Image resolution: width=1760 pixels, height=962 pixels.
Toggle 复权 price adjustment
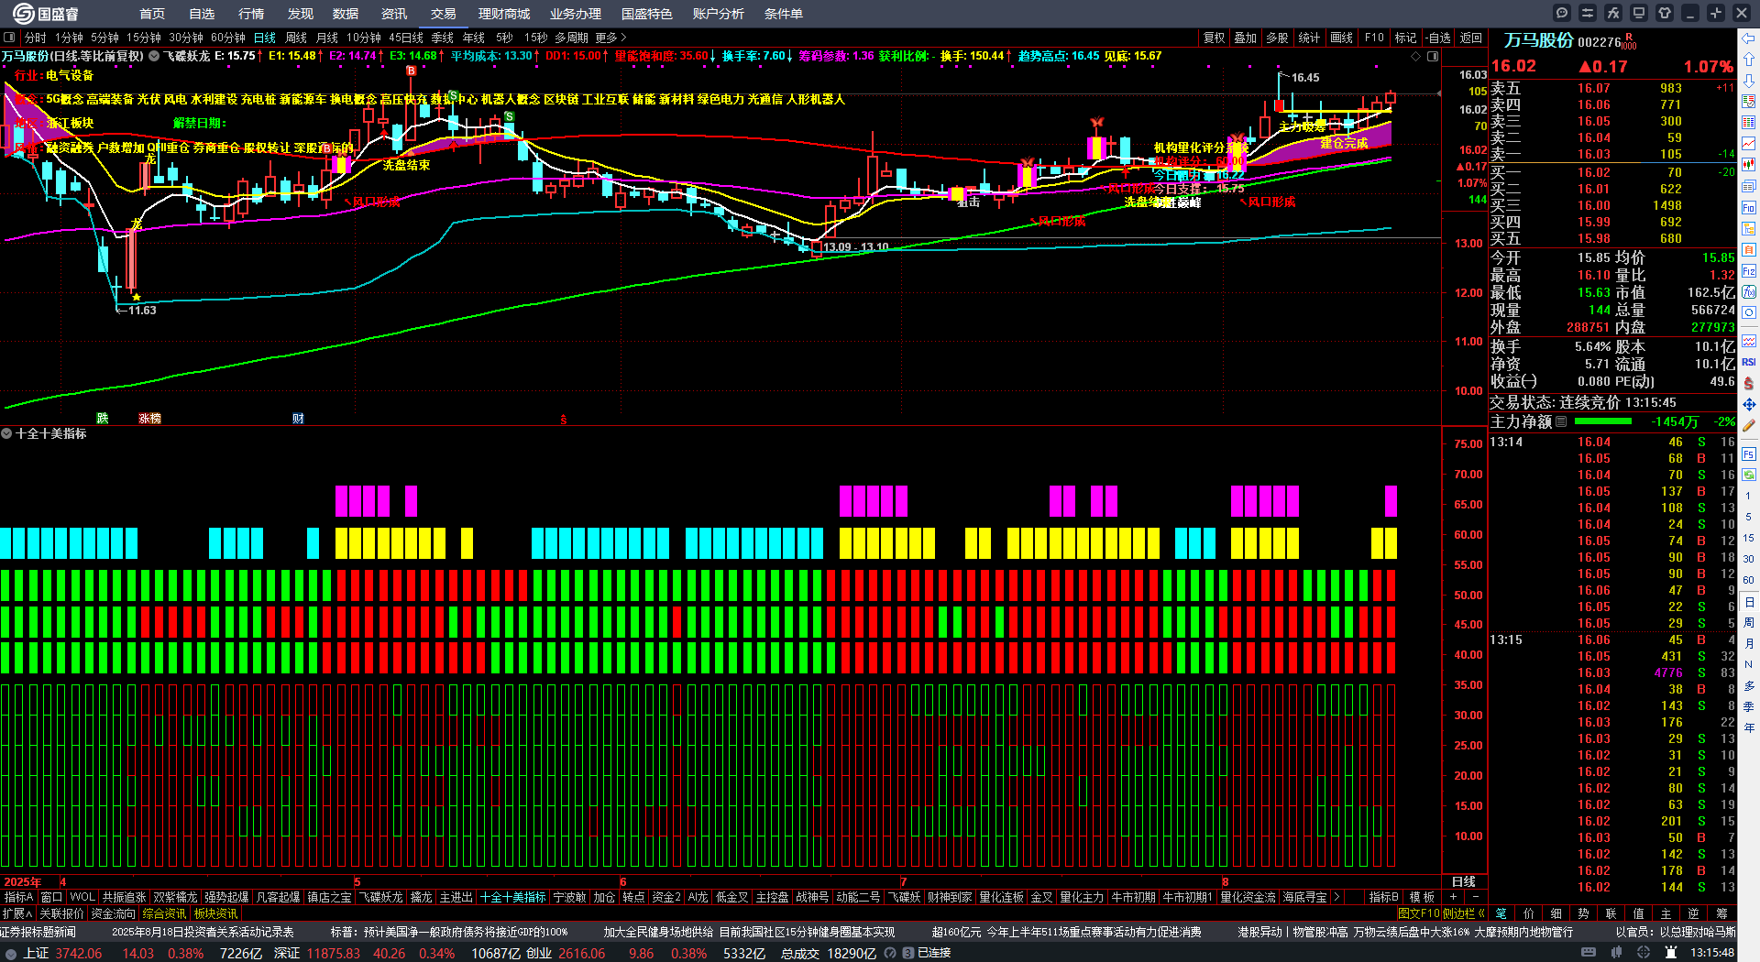click(1214, 38)
